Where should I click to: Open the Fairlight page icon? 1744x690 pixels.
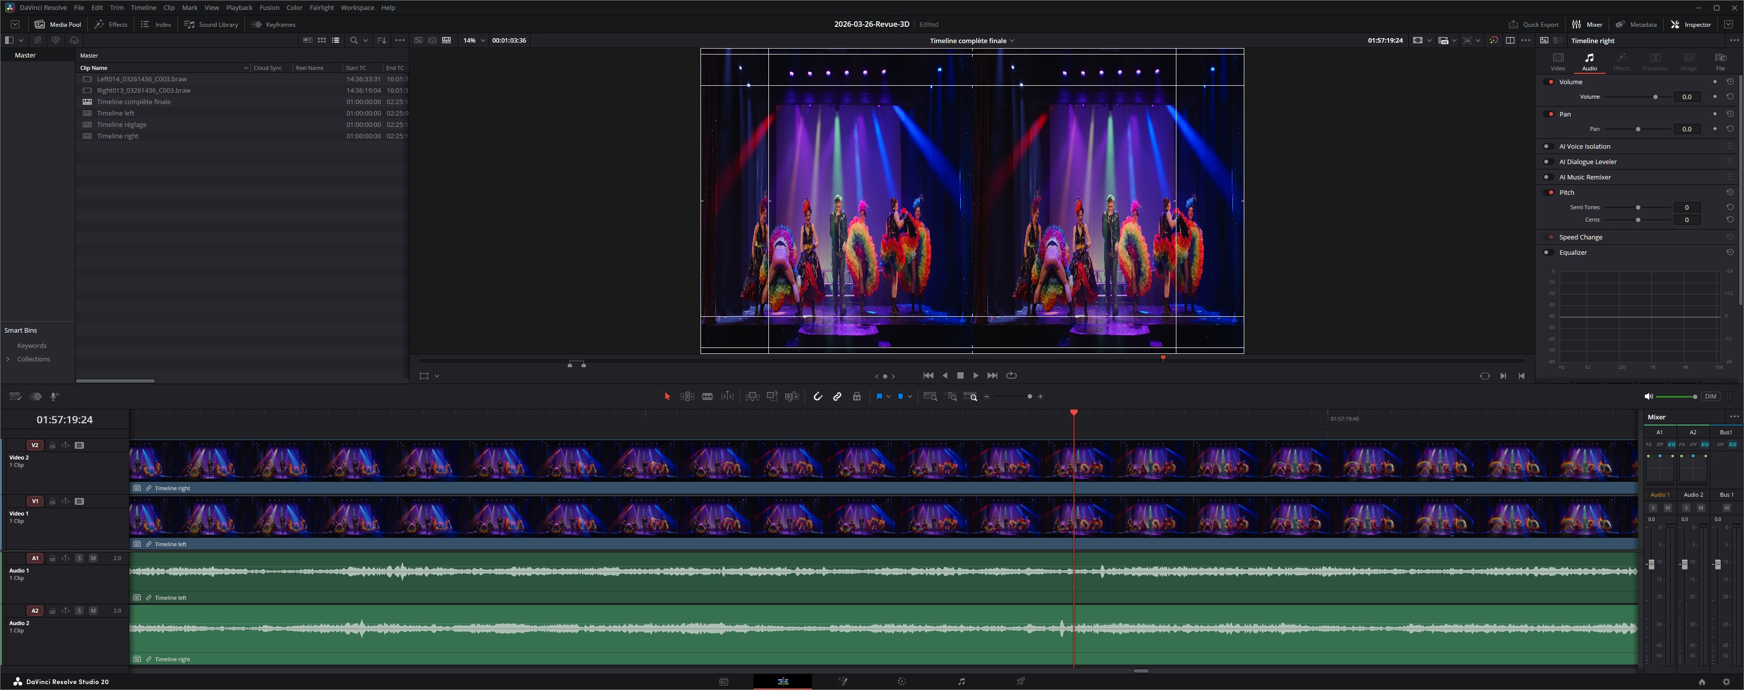(961, 682)
